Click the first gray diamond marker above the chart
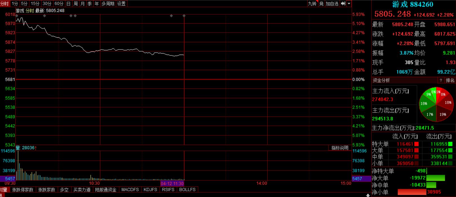 (17, 16)
